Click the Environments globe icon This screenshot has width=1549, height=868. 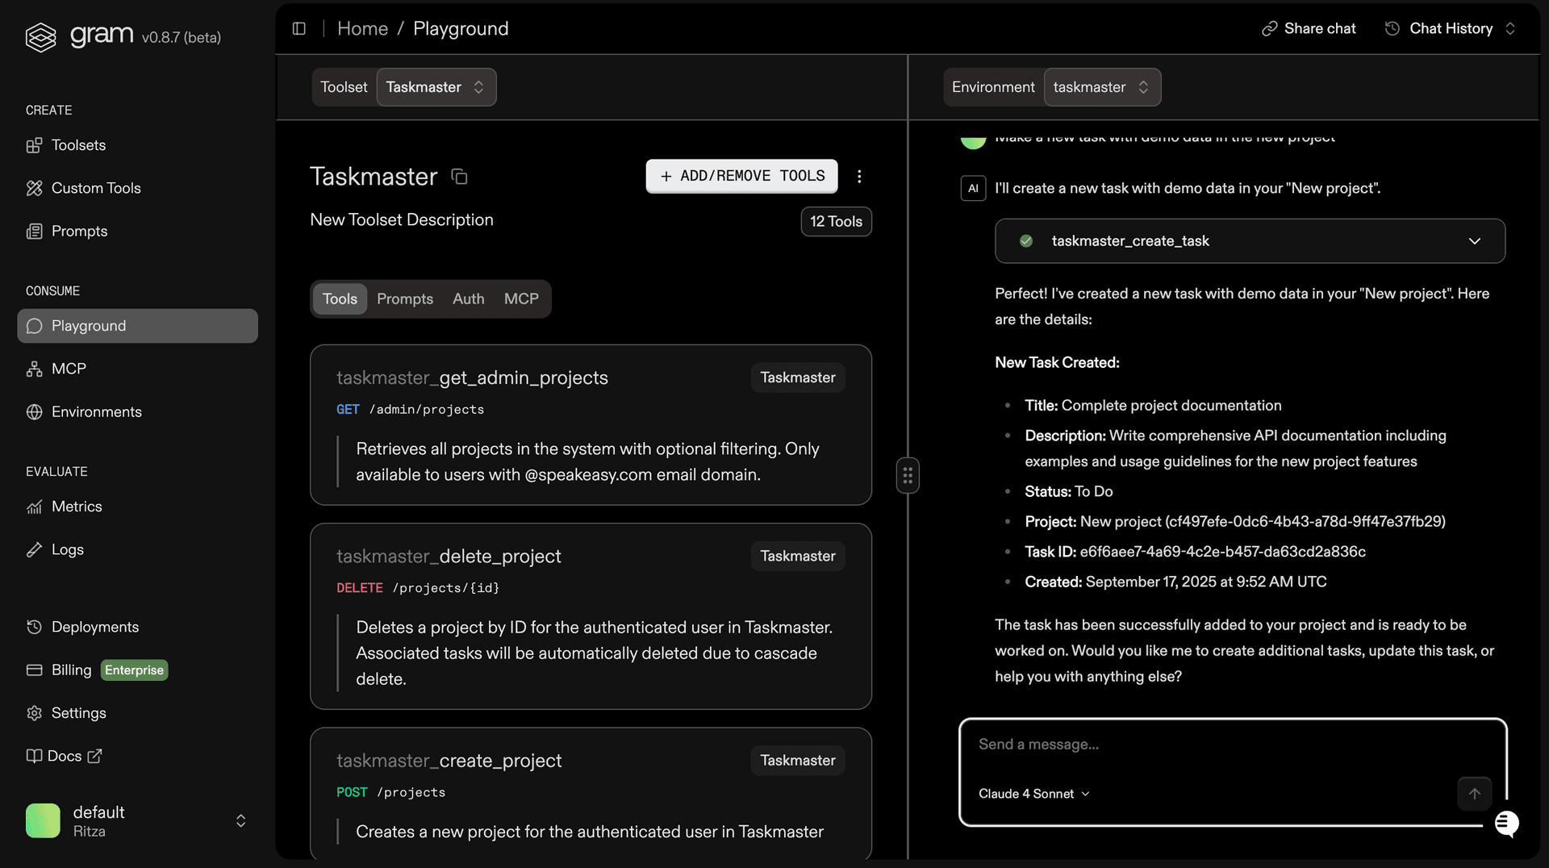pos(34,411)
